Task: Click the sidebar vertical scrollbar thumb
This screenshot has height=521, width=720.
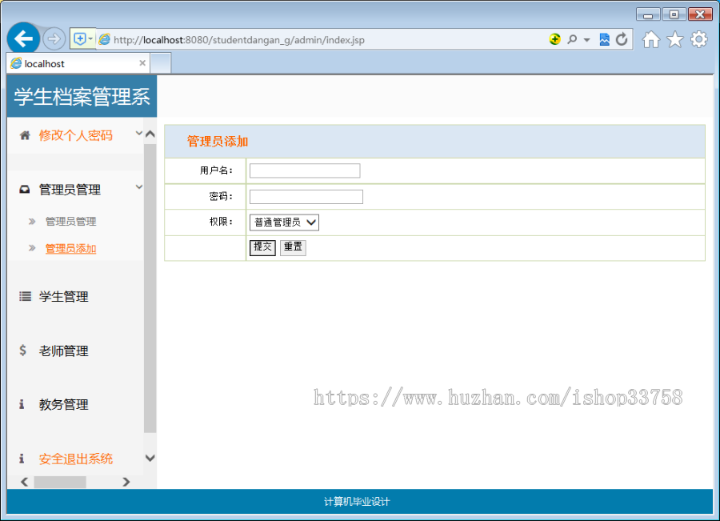Action: [150, 289]
